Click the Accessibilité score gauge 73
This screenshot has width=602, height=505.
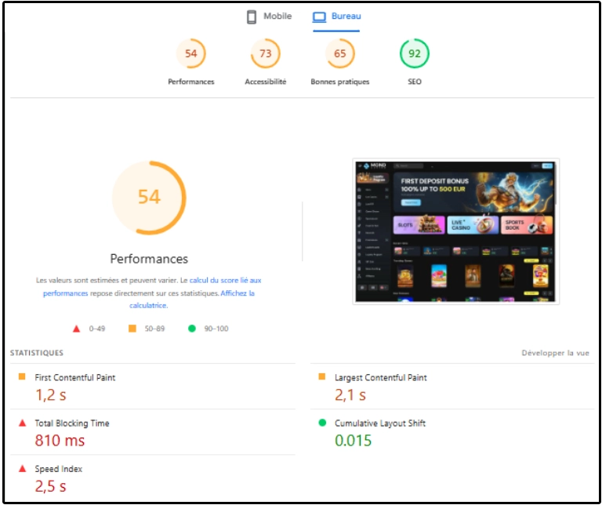pos(265,54)
